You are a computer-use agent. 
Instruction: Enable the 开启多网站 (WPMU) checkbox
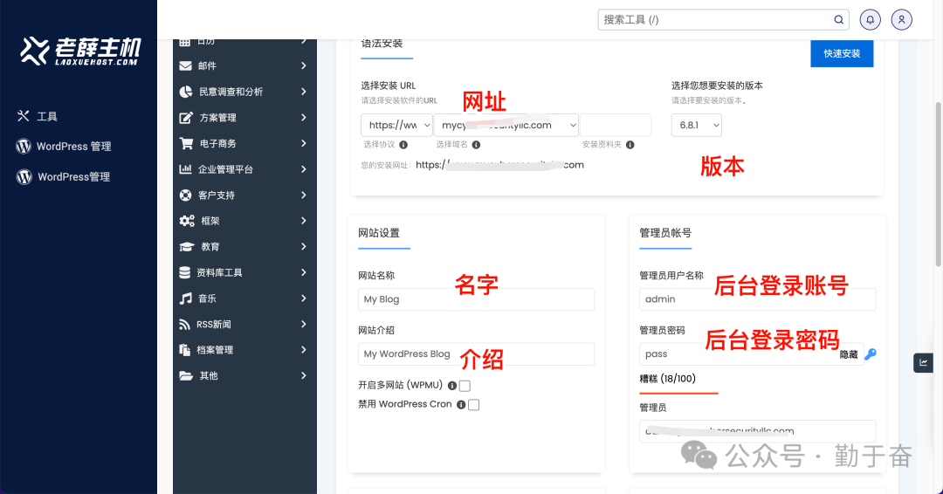tap(465, 386)
